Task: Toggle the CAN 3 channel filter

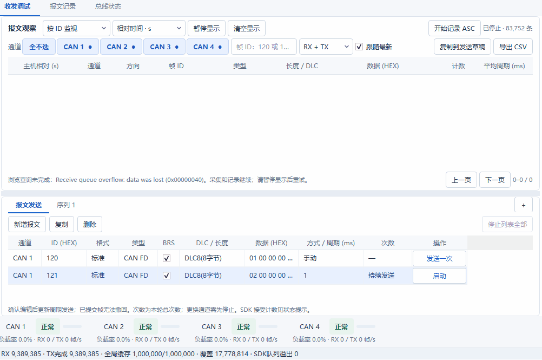Action: coord(164,47)
